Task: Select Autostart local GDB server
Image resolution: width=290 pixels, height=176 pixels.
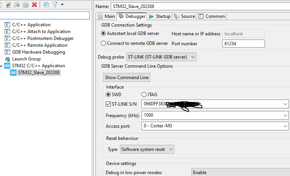Action: (130, 33)
